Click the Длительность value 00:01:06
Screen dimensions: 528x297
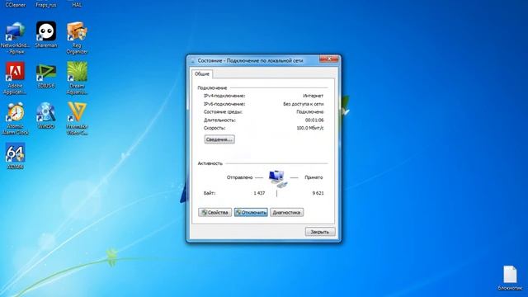314,120
